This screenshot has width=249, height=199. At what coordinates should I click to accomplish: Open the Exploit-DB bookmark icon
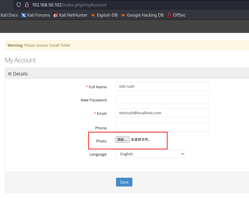coord(93,15)
